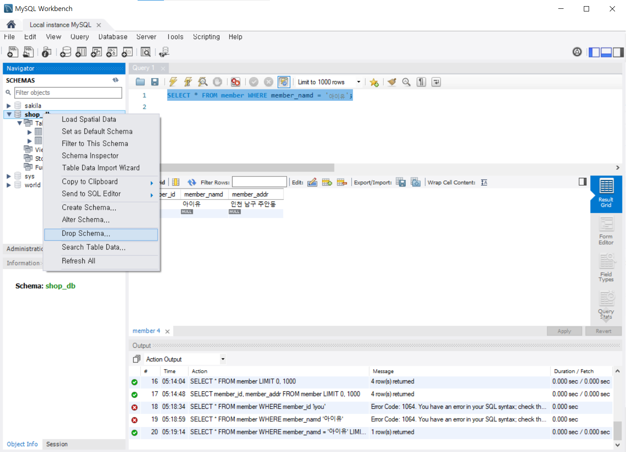Screen dimensions: 626x452
Task: Toggle invisible characters pilcrow icon
Action: click(422, 82)
